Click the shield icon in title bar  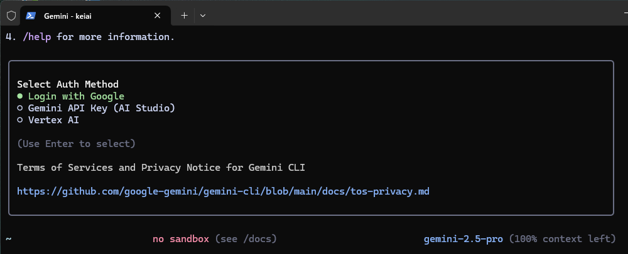click(11, 16)
